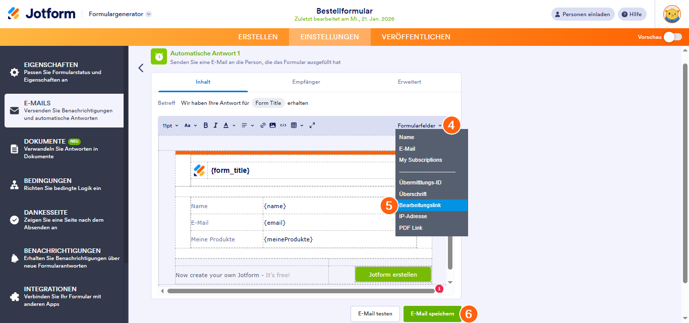The height and width of the screenshot is (323, 689).
Task: Open the text color picker
Action: click(228, 125)
